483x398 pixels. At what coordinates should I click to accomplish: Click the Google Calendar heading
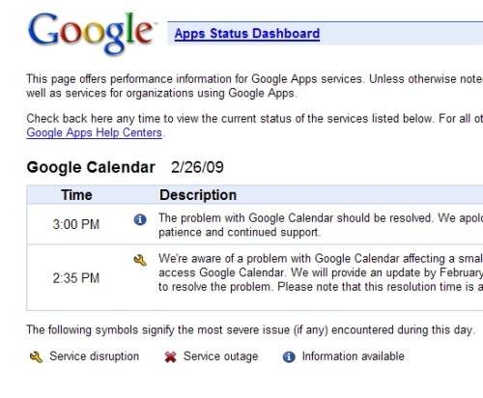(x=91, y=167)
